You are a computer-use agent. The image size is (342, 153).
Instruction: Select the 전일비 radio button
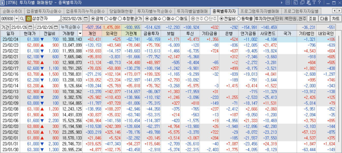tap(222, 19)
